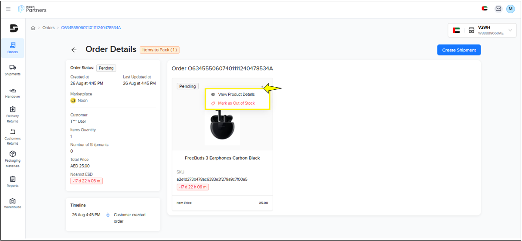Open Reports from the sidebar
The image size is (522, 241).
tap(13, 182)
